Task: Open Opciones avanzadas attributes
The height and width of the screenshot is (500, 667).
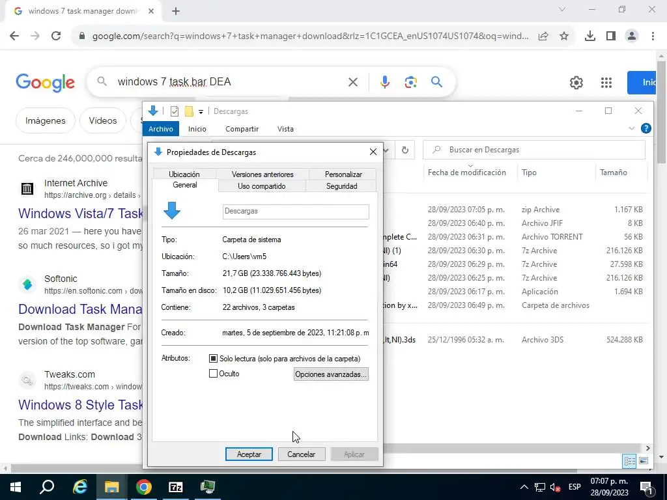Action: 331,374
